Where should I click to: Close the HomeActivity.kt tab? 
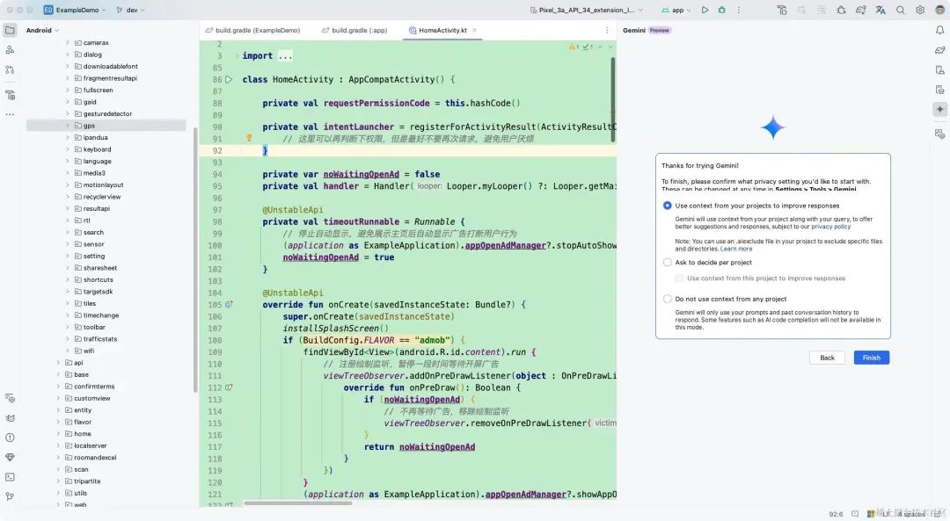click(x=474, y=30)
